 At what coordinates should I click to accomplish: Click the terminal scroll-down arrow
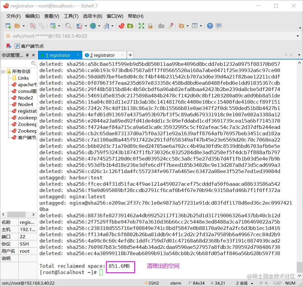[299, 276]
